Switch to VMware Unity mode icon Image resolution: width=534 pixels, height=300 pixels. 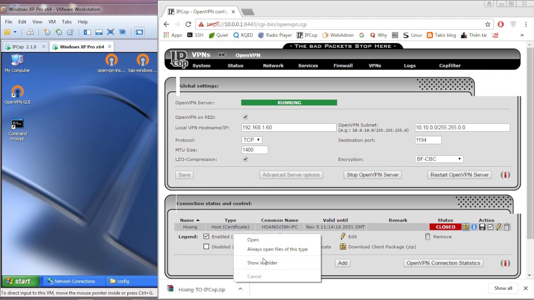pos(122,32)
